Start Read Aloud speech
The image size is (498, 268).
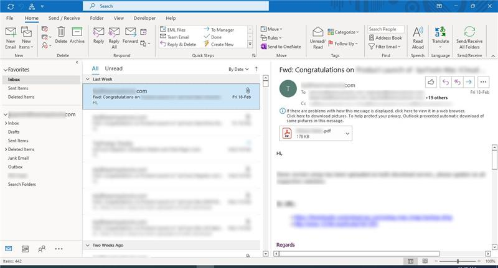[418, 38]
